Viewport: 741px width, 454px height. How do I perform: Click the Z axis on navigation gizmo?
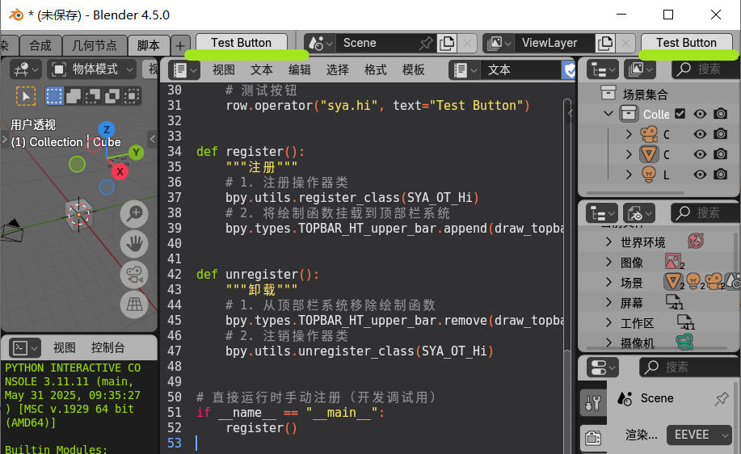[107, 129]
